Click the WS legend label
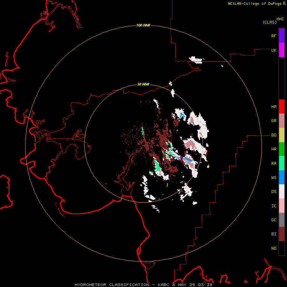287x287 pixels. [x=274, y=177]
